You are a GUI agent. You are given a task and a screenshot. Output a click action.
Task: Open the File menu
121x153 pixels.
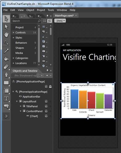tap(6, 10)
